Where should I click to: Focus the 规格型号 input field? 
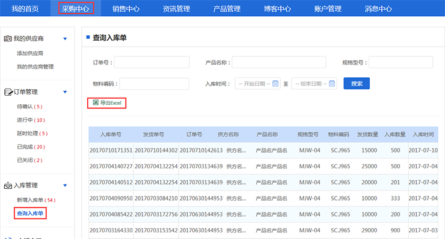tap(400, 62)
